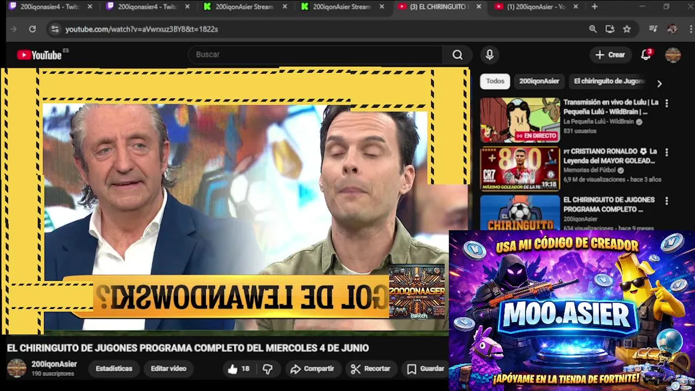Close the EL CHIRINGUITO tab
Screen dimensions: 695x391
click(x=478, y=7)
